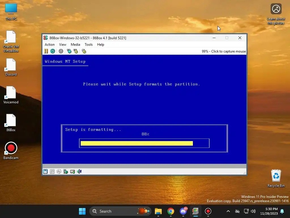Image resolution: width=290 pixels, height=218 pixels.
Task: Click the taskbar Search box
Action: click(120, 211)
